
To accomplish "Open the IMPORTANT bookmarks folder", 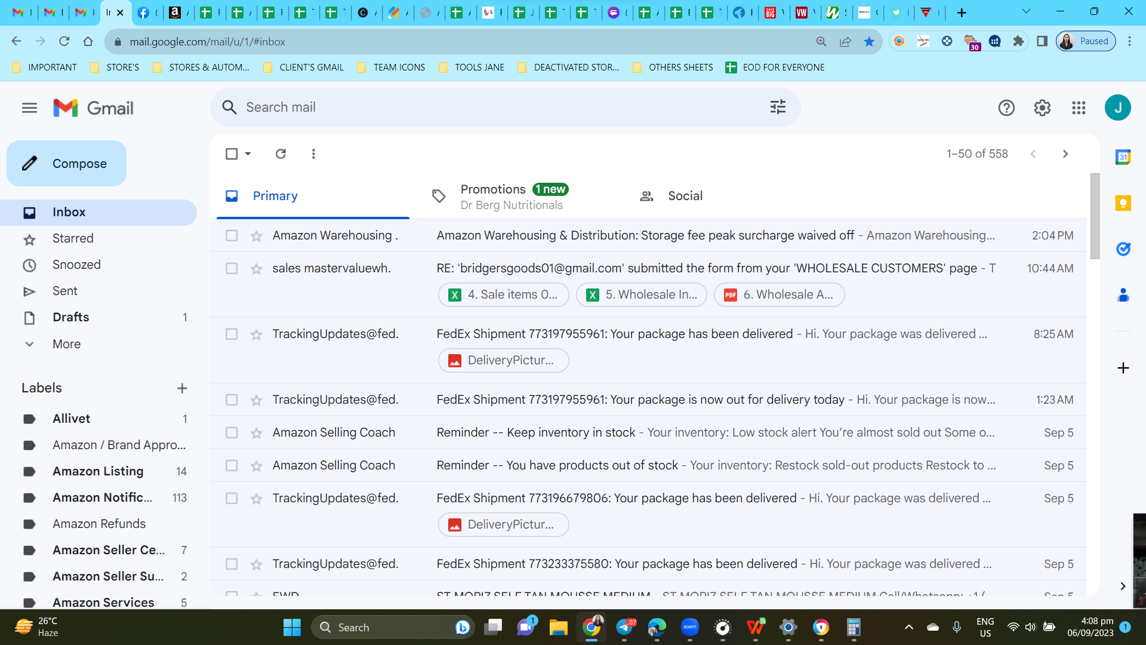I will [x=45, y=67].
